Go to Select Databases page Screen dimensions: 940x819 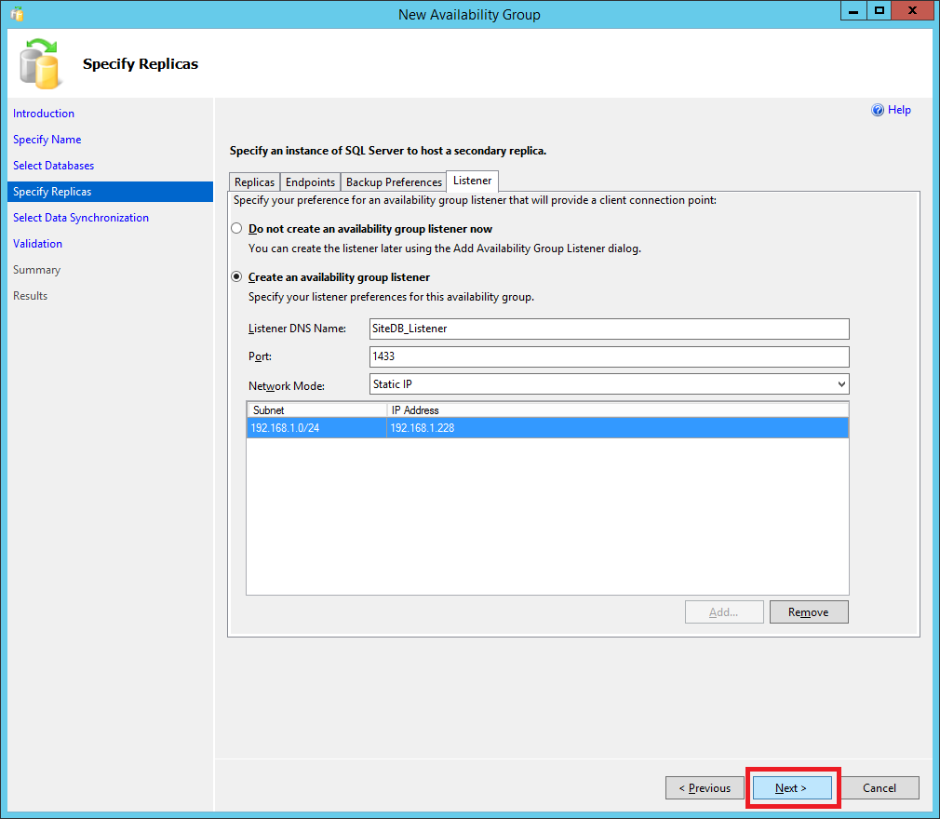(x=53, y=166)
